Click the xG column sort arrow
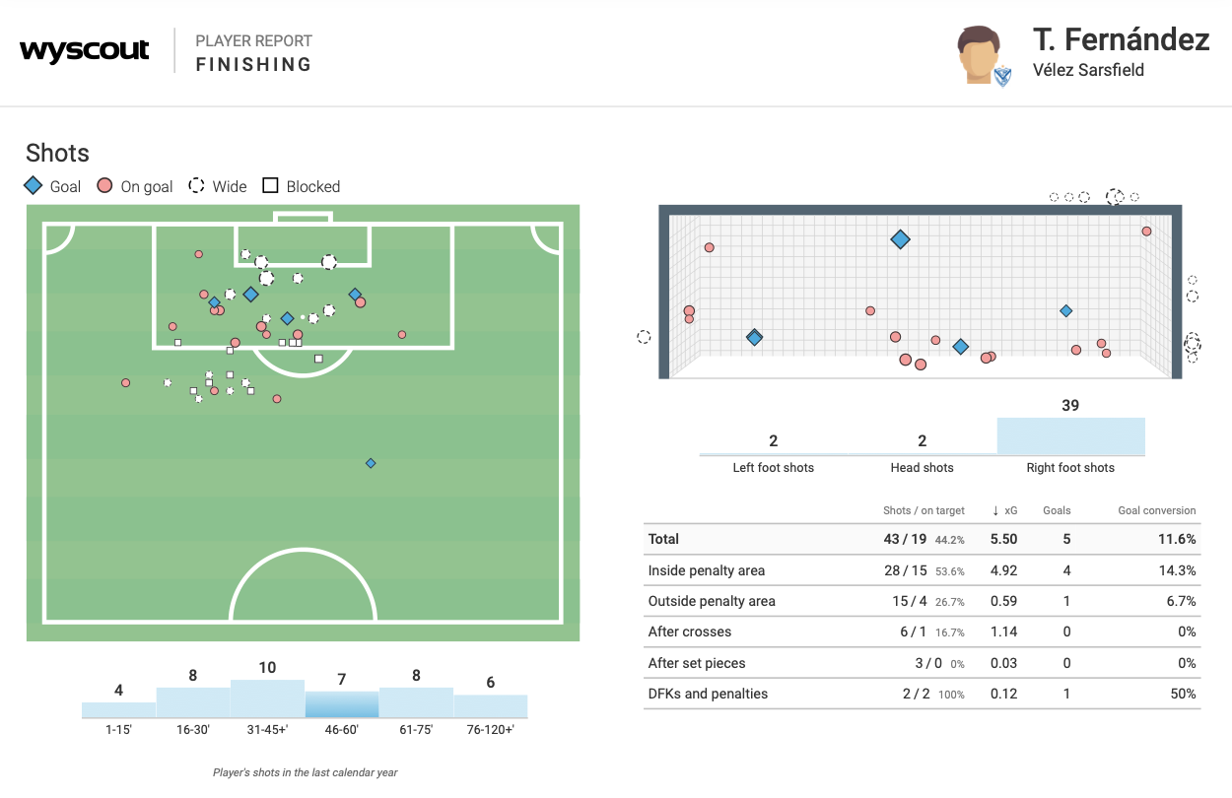The height and width of the screenshot is (798, 1232). tap(995, 510)
